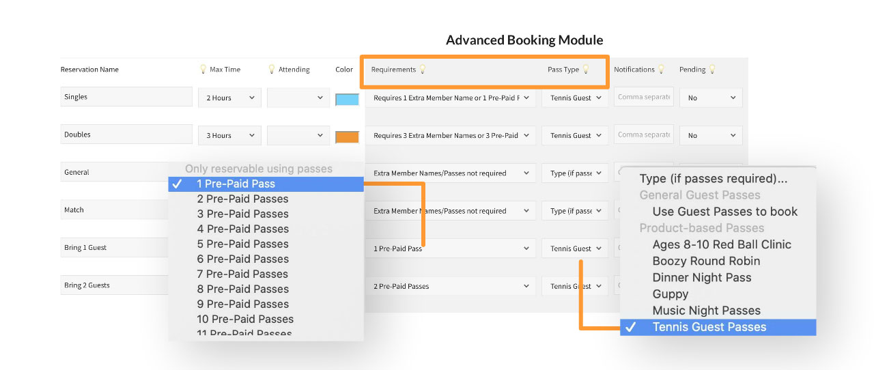Open the Singles Max Time dropdown
This screenshot has height=370, width=874.
(229, 98)
